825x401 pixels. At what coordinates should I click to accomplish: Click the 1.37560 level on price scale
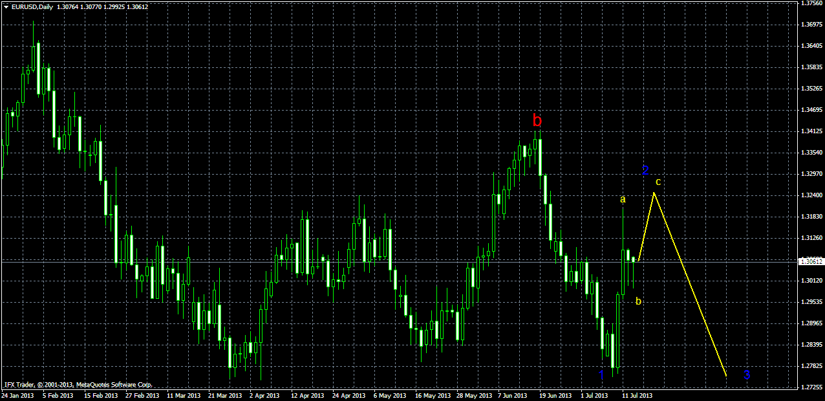tap(811, 3)
